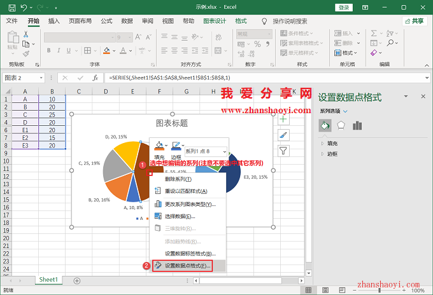Decrease font size with smaller A
This screenshot has height=295, width=433.
point(148,37)
